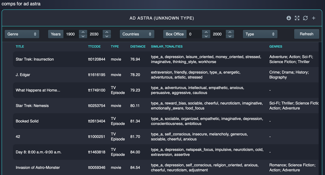This screenshot has width=325, height=175.
Task: Select the What Happens at Home... title
Action: coord(38,90)
